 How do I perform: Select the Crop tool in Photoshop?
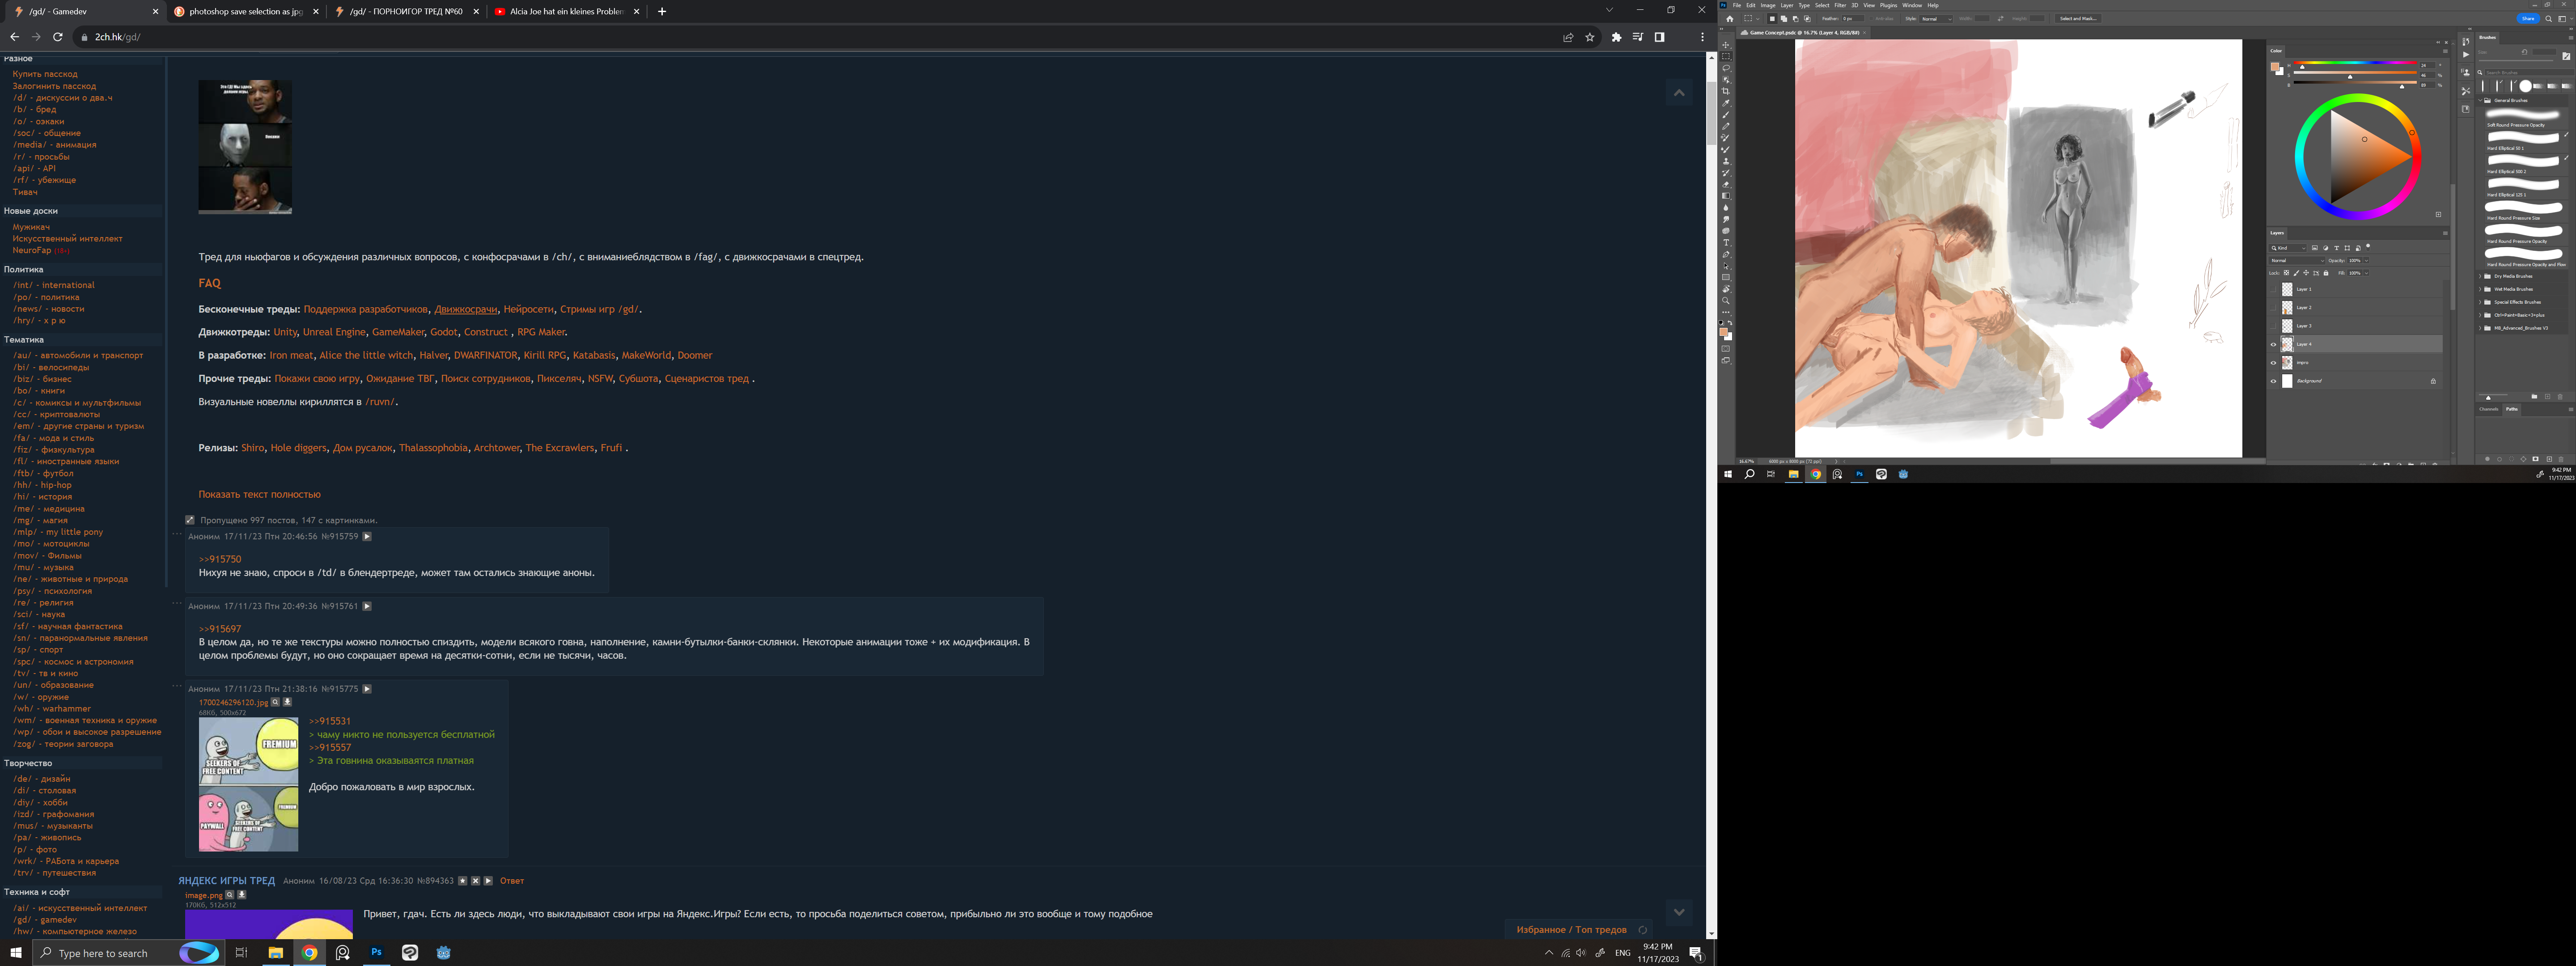1726,91
